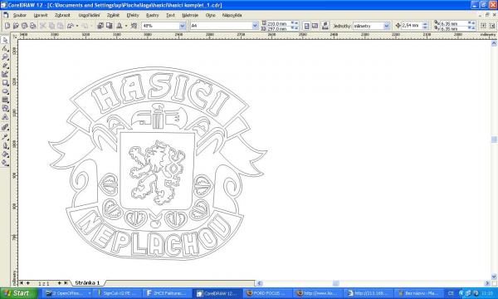Image resolution: width=498 pixels, height=299 pixels.
Task: Click the Print icon in toolbar
Action: coord(32,26)
